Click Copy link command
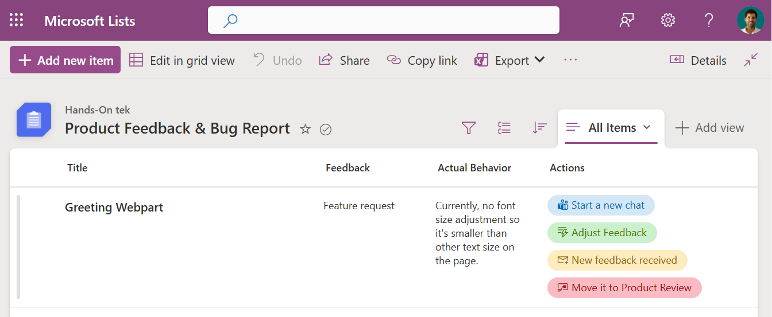 422,60
